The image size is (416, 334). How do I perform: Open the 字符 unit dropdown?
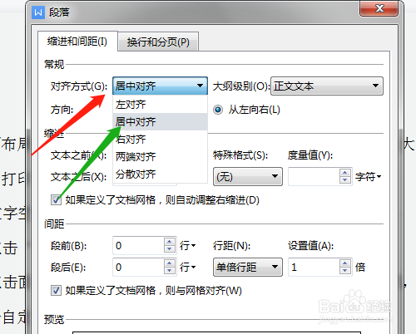click(369, 177)
